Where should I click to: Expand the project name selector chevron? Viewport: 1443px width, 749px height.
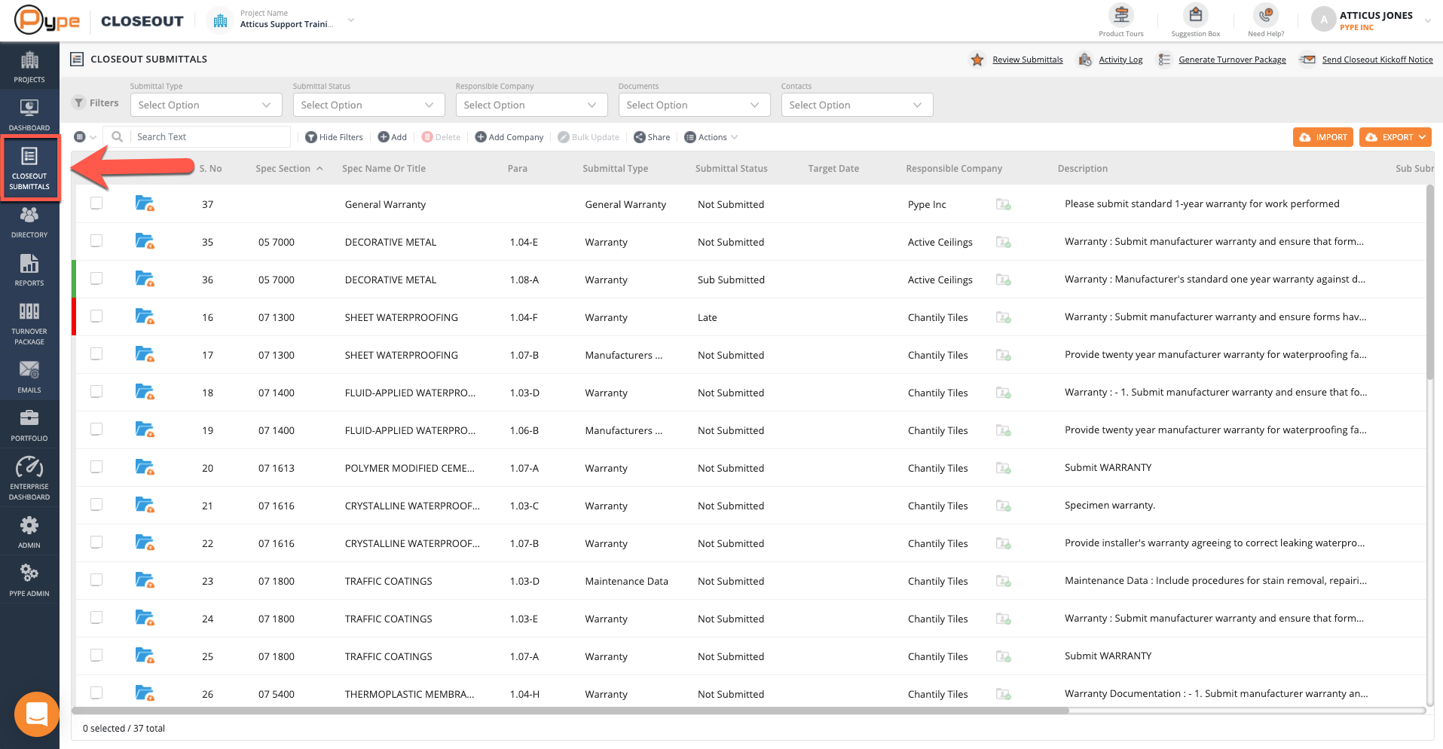351,20
